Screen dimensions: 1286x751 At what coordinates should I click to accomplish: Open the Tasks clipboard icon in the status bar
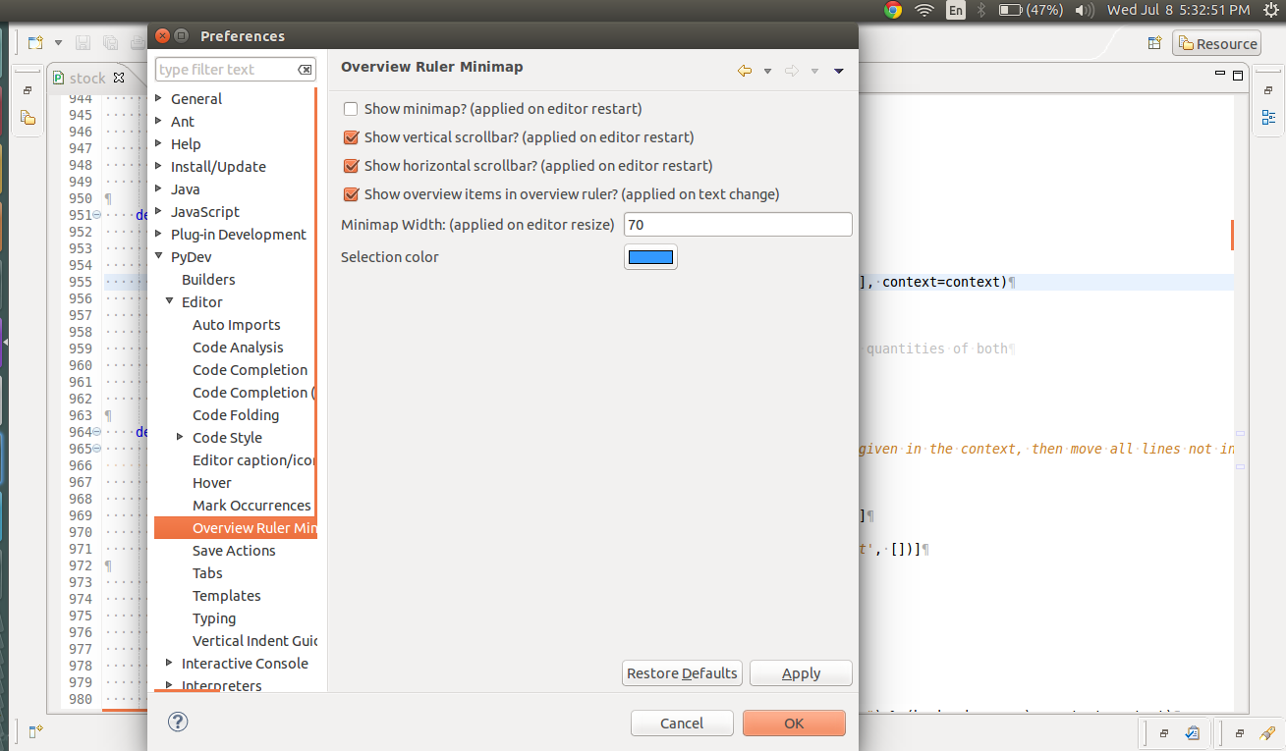click(1192, 732)
